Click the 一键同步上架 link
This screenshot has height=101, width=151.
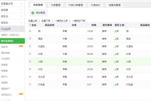point(61,21)
